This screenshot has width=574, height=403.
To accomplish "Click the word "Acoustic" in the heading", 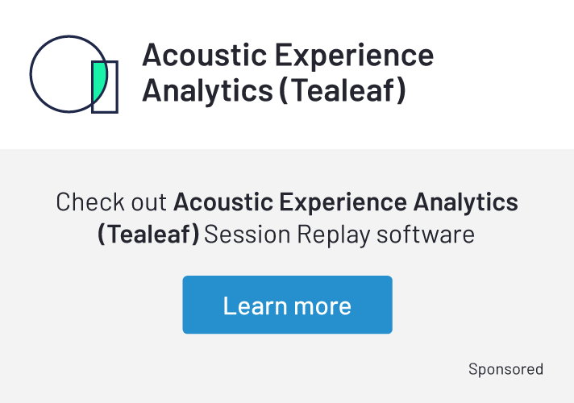I will click(x=204, y=56).
